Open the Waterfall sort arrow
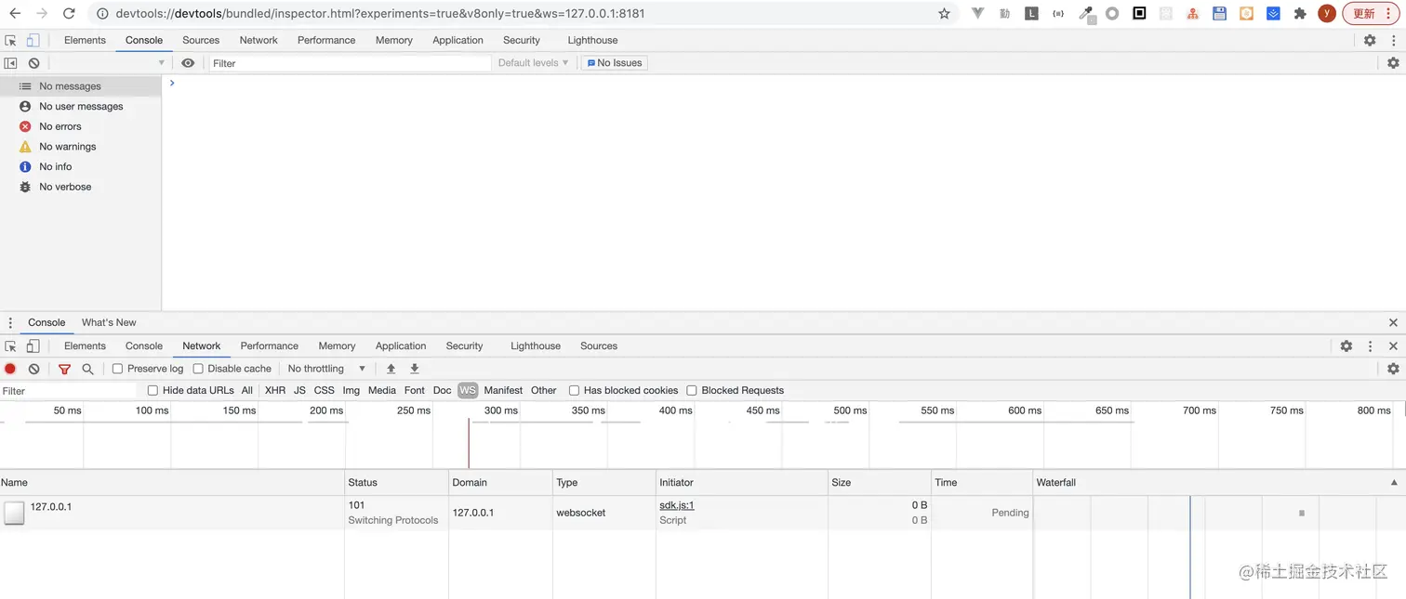 tap(1394, 483)
